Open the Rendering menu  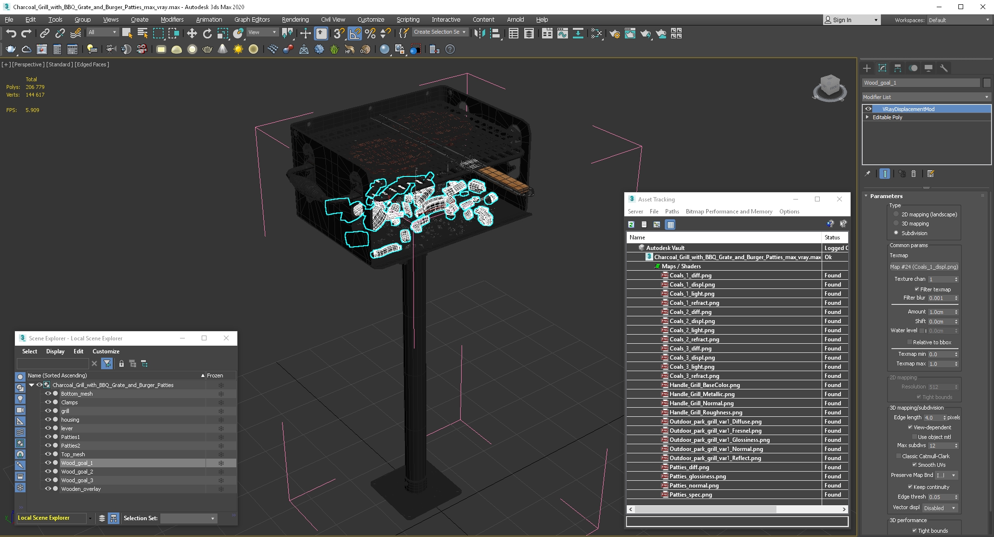[x=295, y=19]
